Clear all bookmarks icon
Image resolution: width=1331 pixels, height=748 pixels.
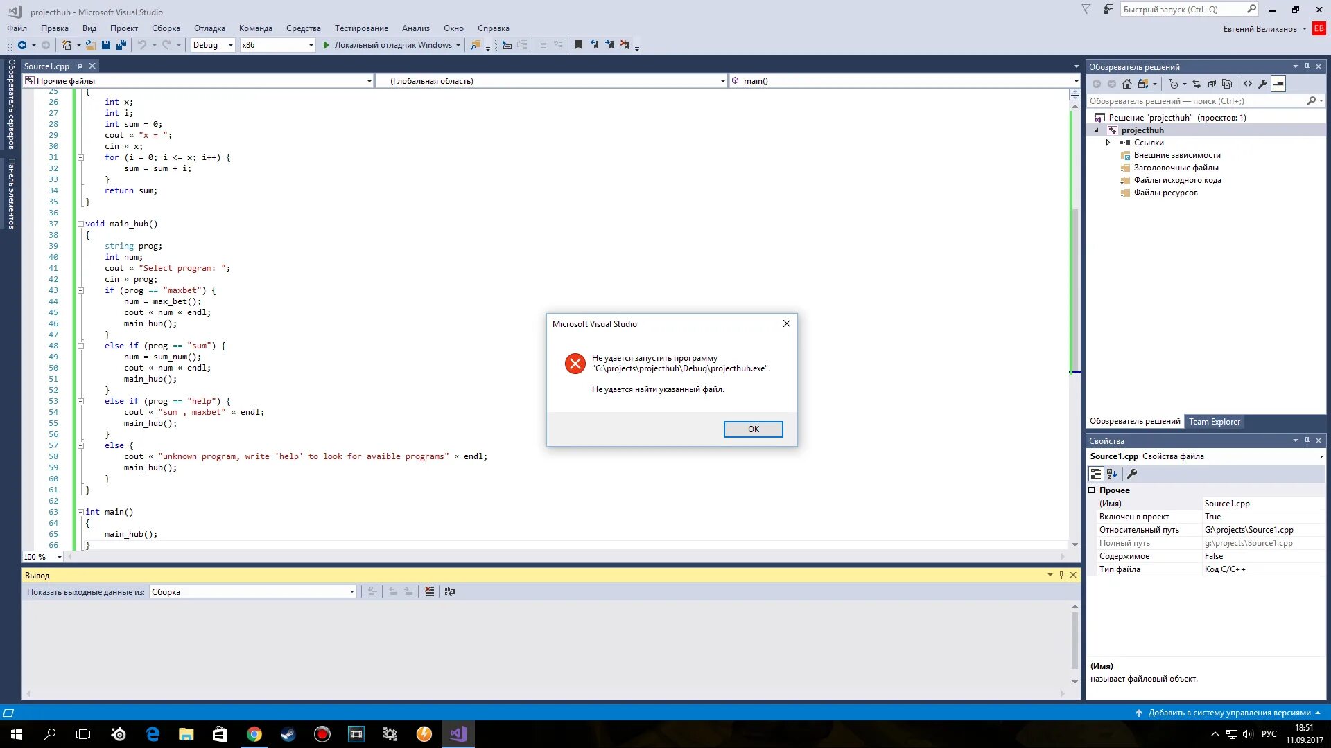point(625,45)
